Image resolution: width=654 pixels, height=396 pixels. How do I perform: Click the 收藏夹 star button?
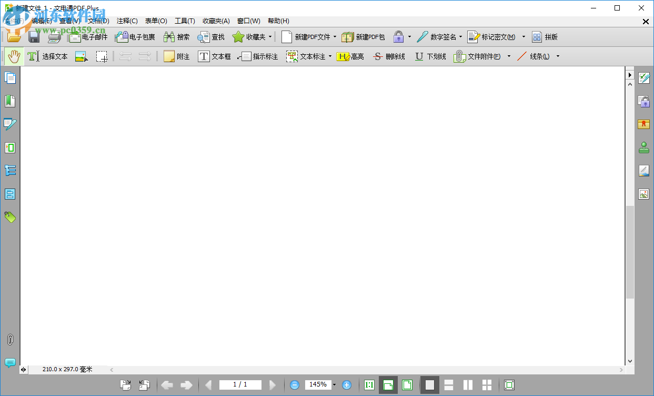(249, 37)
